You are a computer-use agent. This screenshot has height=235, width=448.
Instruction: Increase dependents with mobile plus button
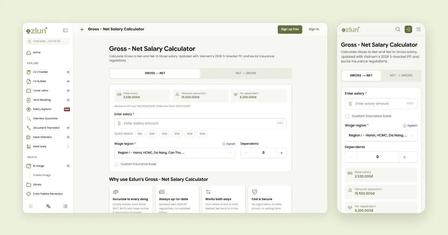click(x=405, y=157)
